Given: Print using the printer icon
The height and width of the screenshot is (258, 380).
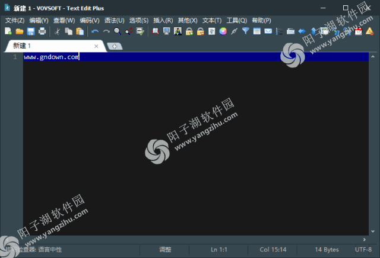Looking at the screenshot, I should coord(42,31).
